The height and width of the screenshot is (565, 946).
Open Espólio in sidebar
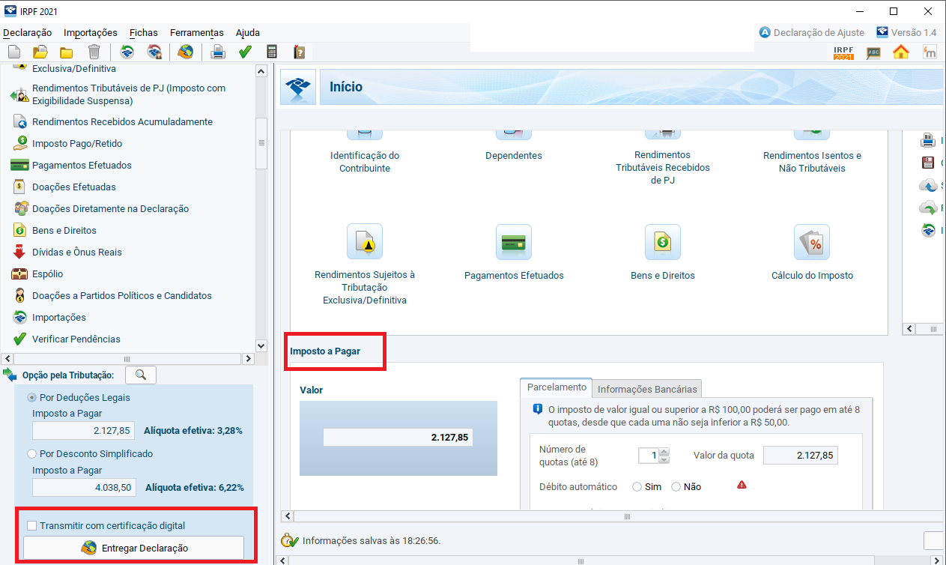tap(48, 274)
